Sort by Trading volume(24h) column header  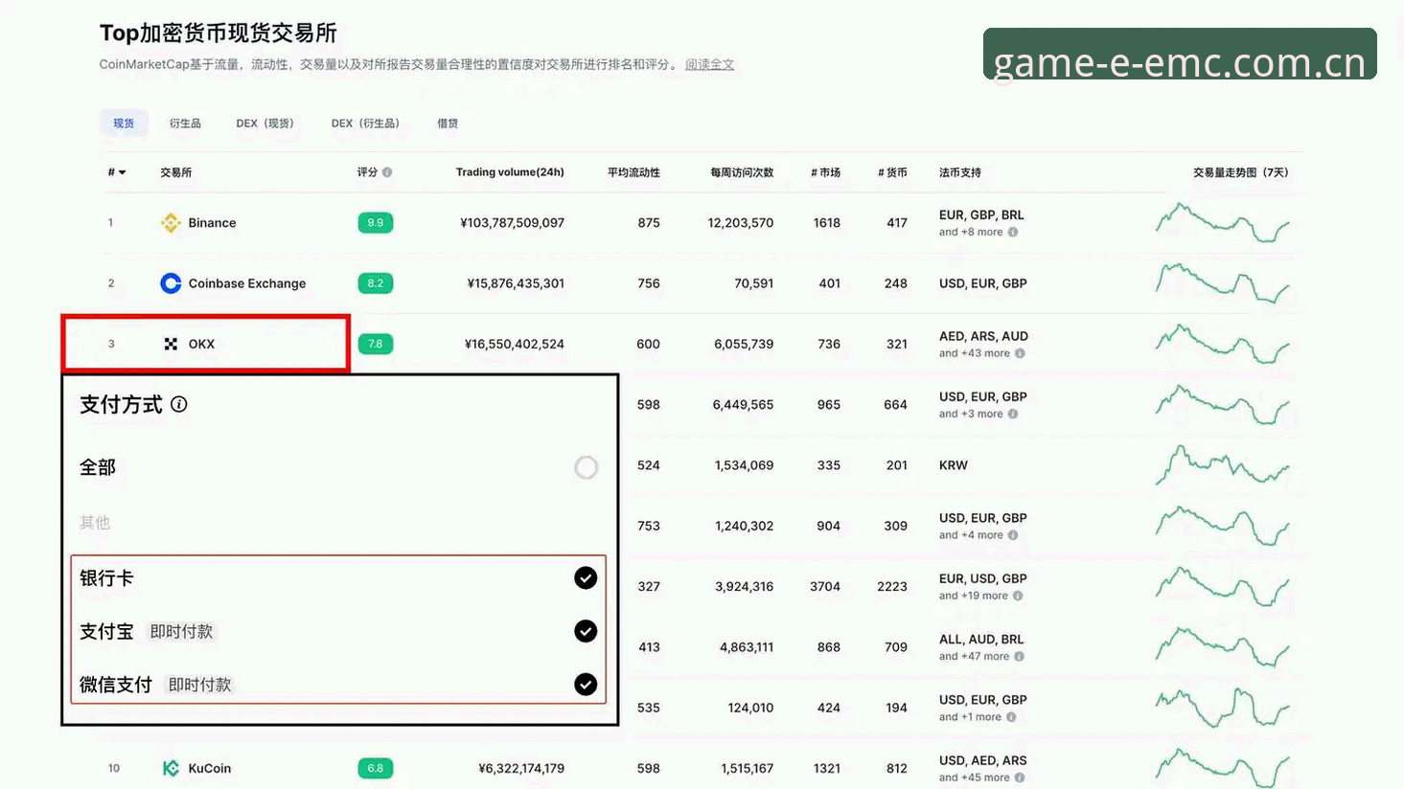[510, 172]
